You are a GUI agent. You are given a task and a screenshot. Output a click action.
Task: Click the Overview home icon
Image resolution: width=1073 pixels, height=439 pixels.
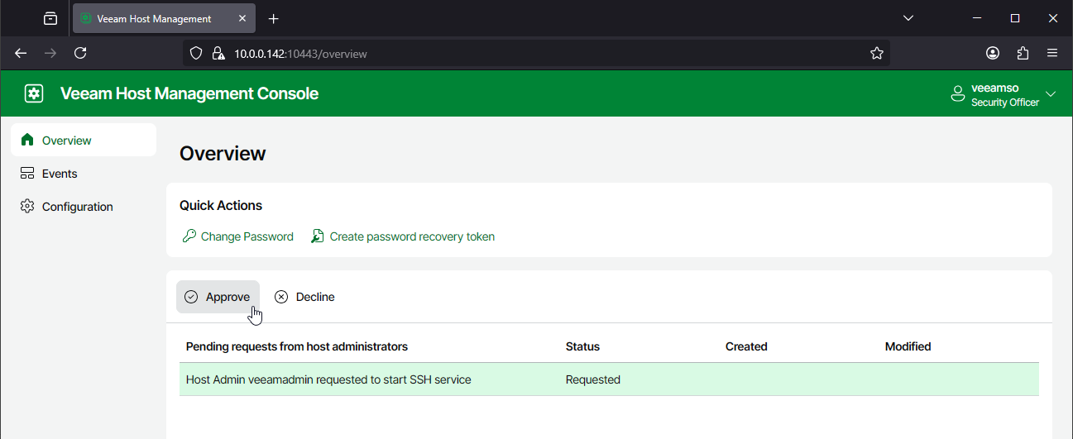point(27,140)
